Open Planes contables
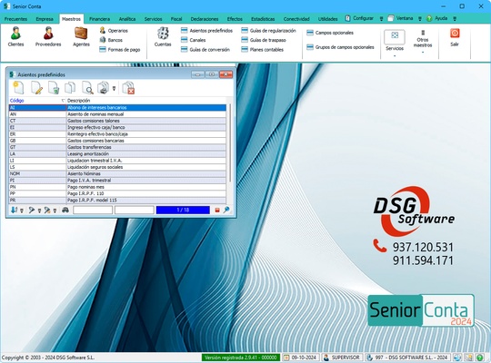Screen dimensions: 491x363 click(263, 49)
